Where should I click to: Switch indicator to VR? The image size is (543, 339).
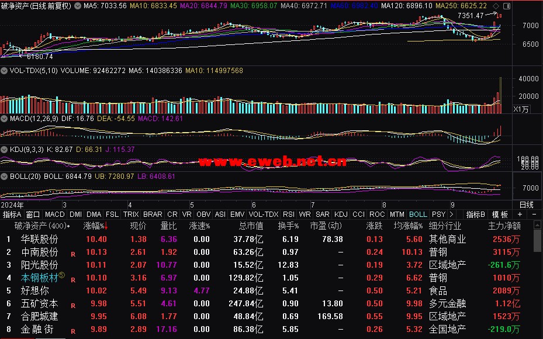(x=186, y=215)
